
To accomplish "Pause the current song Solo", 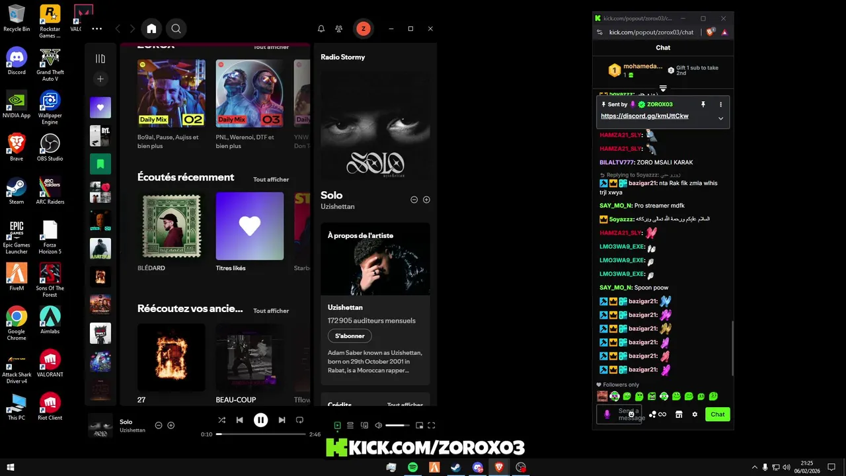I will [260, 420].
